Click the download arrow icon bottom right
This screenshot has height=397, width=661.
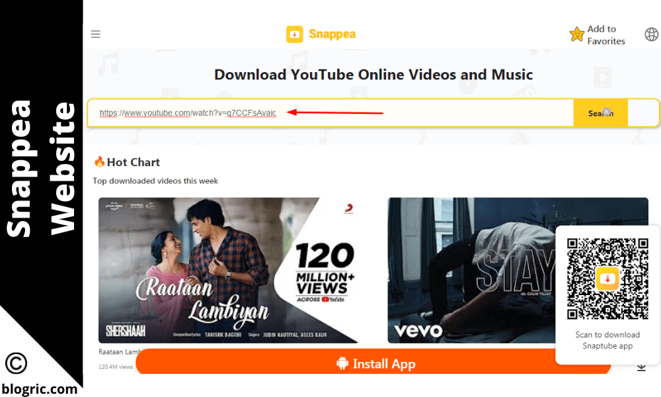pos(641,367)
